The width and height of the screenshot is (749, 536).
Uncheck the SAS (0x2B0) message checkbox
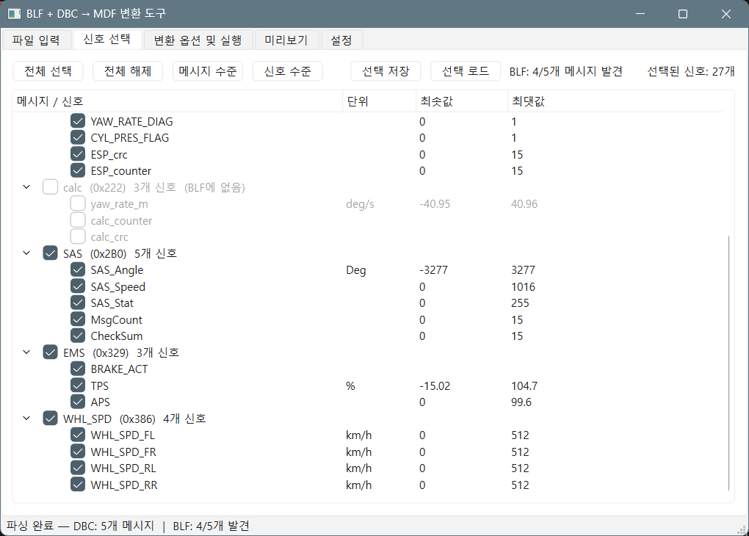coord(50,253)
